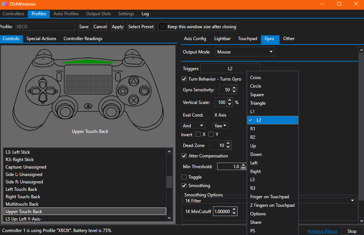This screenshot has height=235, width=364.
Task: Disable Jitter Compensation checkbox
Action: (x=184, y=156)
